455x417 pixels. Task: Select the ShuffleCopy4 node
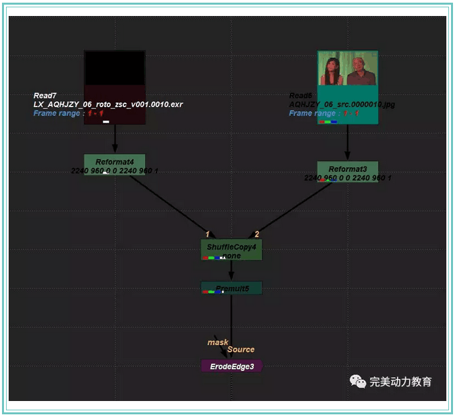pyautogui.click(x=231, y=250)
